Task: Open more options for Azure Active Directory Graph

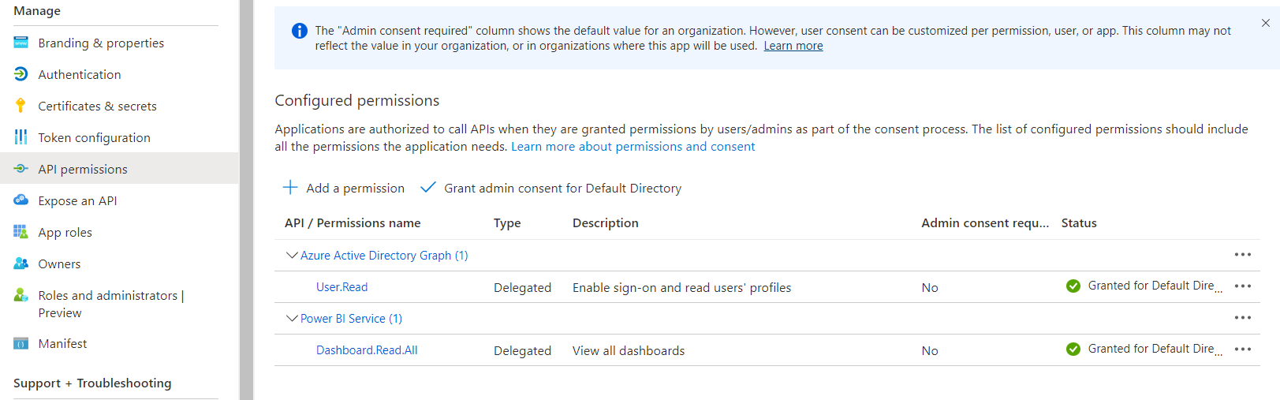Action: [x=1243, y=254]
